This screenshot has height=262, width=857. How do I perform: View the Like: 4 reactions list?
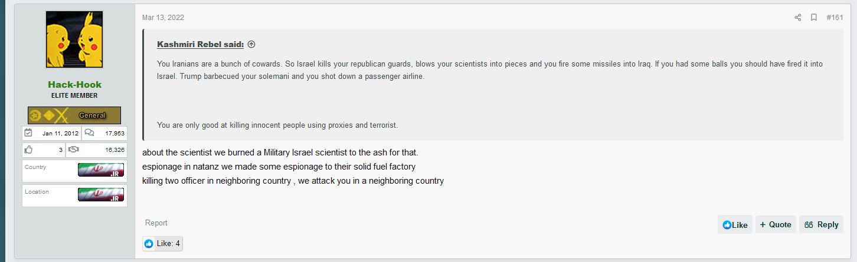click(x=162, y=243)
